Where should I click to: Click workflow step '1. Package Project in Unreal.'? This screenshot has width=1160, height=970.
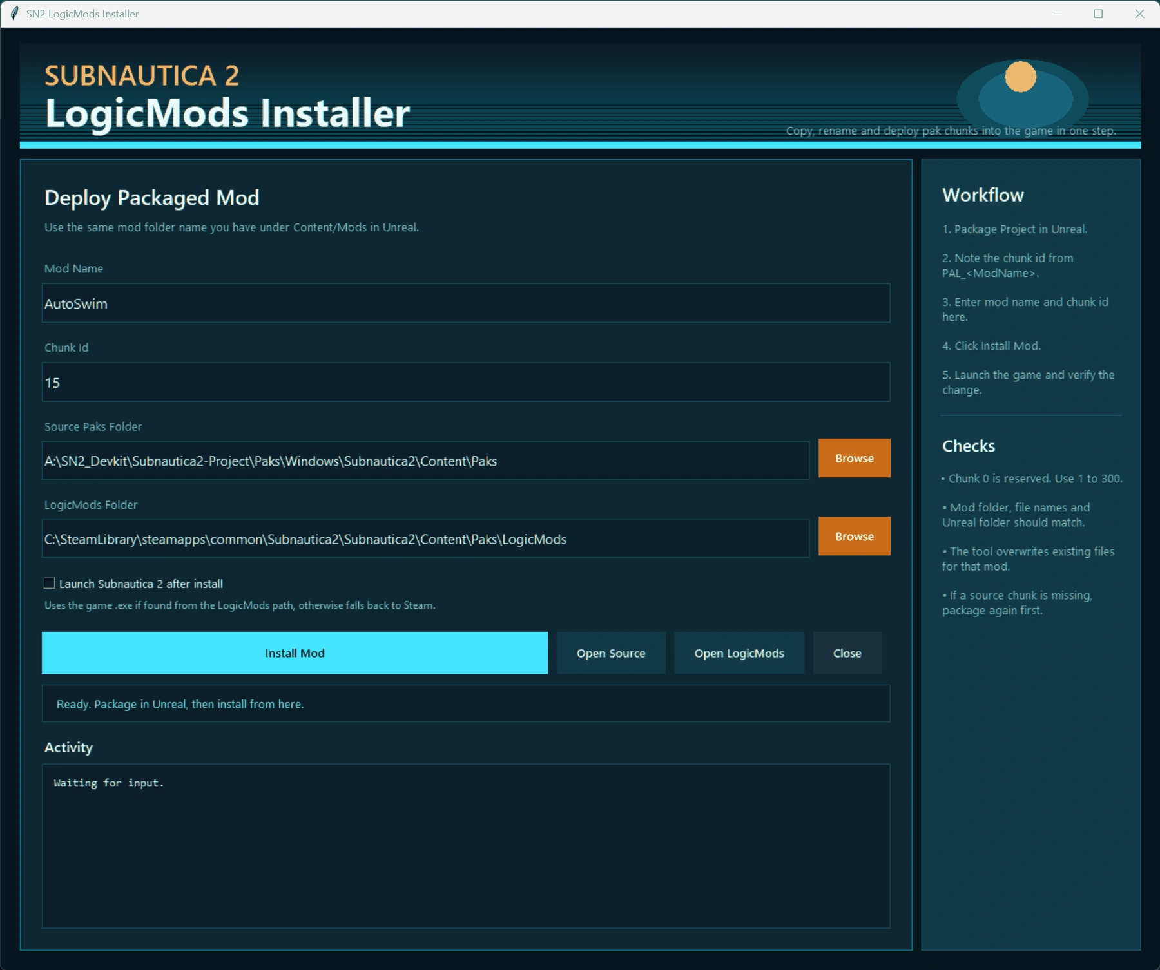(x=1014, y=229)
